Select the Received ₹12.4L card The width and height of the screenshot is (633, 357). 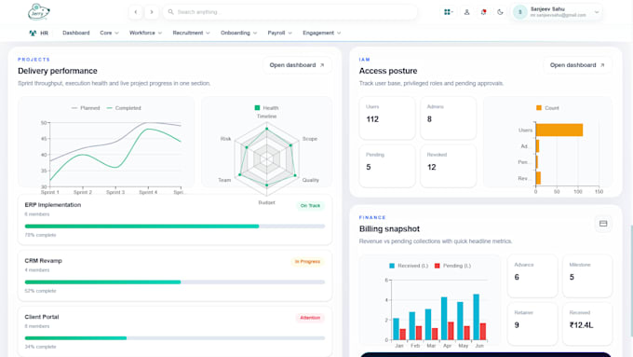(587, 323)
